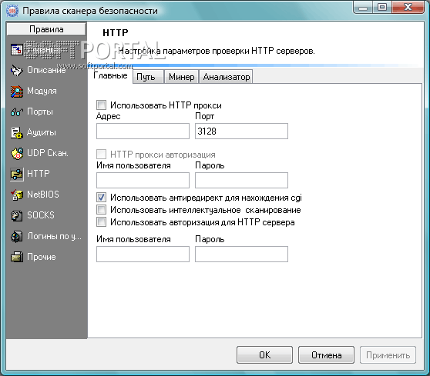Open the Логины по у... icon
Screen dimensions: 430x376
(17, 236)
